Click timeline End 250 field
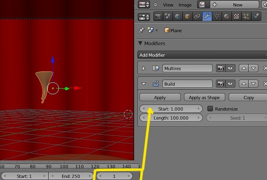Viewport: 267px width, 180px height. pos(71,176)
